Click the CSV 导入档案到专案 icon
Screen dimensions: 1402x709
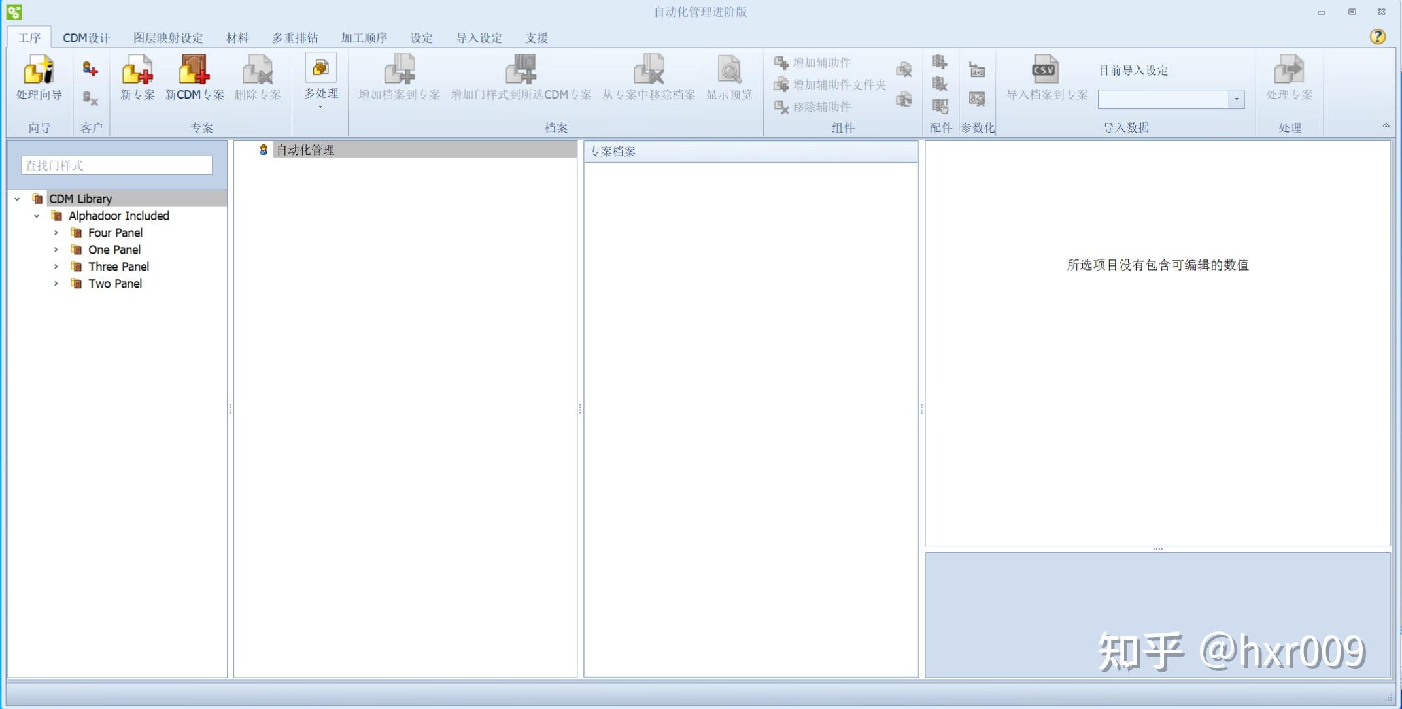(1045, 70)
